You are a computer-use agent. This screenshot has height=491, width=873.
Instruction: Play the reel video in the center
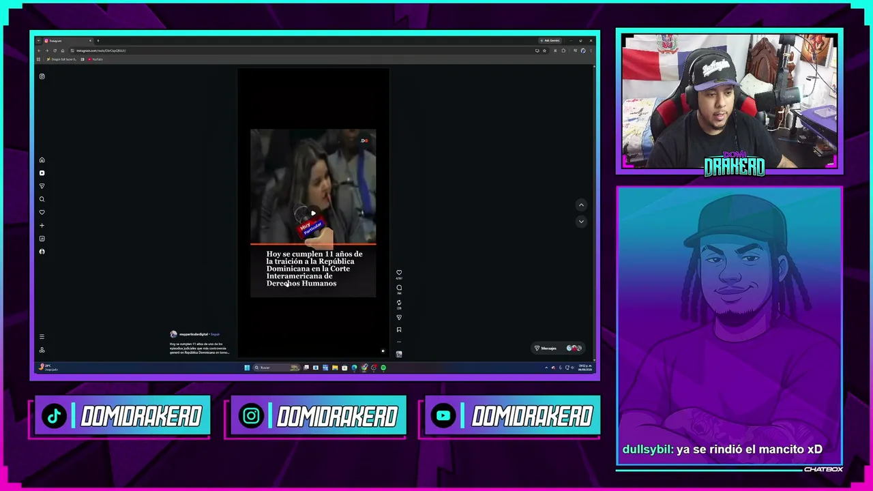click(313, 213)
